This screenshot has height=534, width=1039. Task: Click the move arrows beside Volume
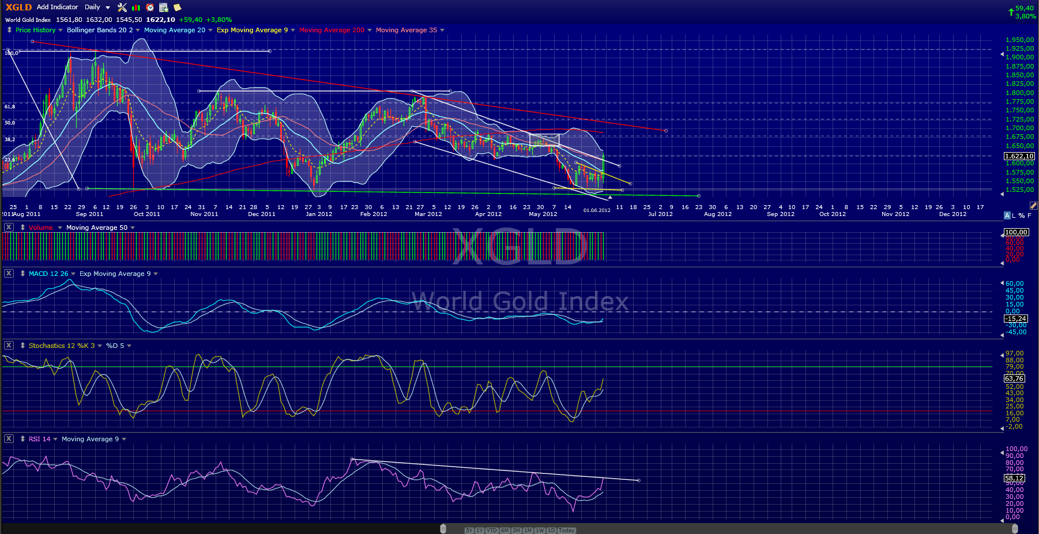tap(22, 228)
